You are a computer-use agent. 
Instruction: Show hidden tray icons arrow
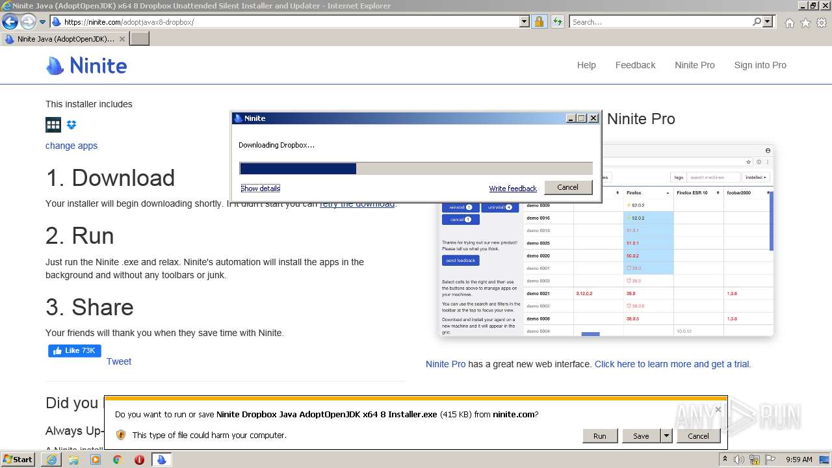tap(725, 459)
